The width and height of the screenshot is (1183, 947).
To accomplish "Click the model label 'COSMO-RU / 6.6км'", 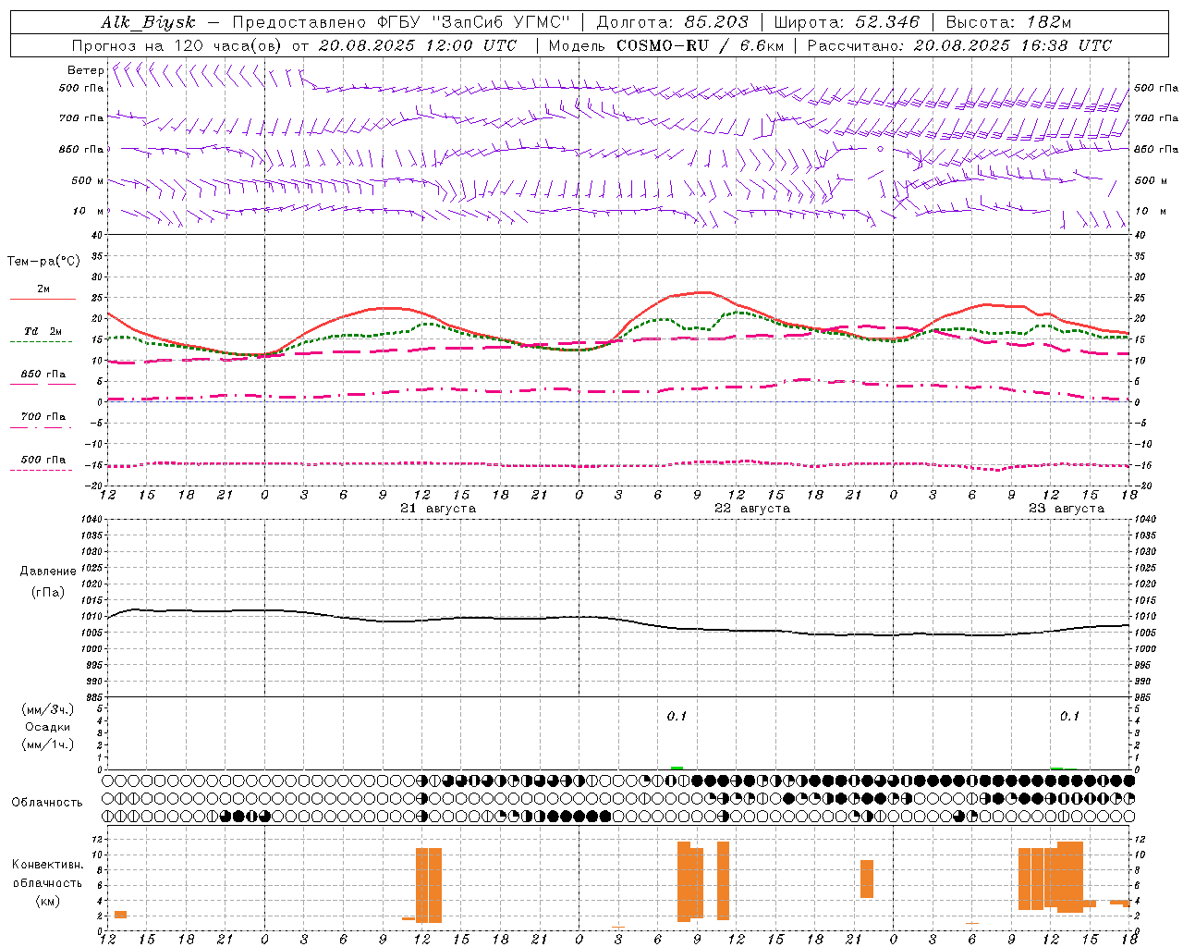I will 700,45.
